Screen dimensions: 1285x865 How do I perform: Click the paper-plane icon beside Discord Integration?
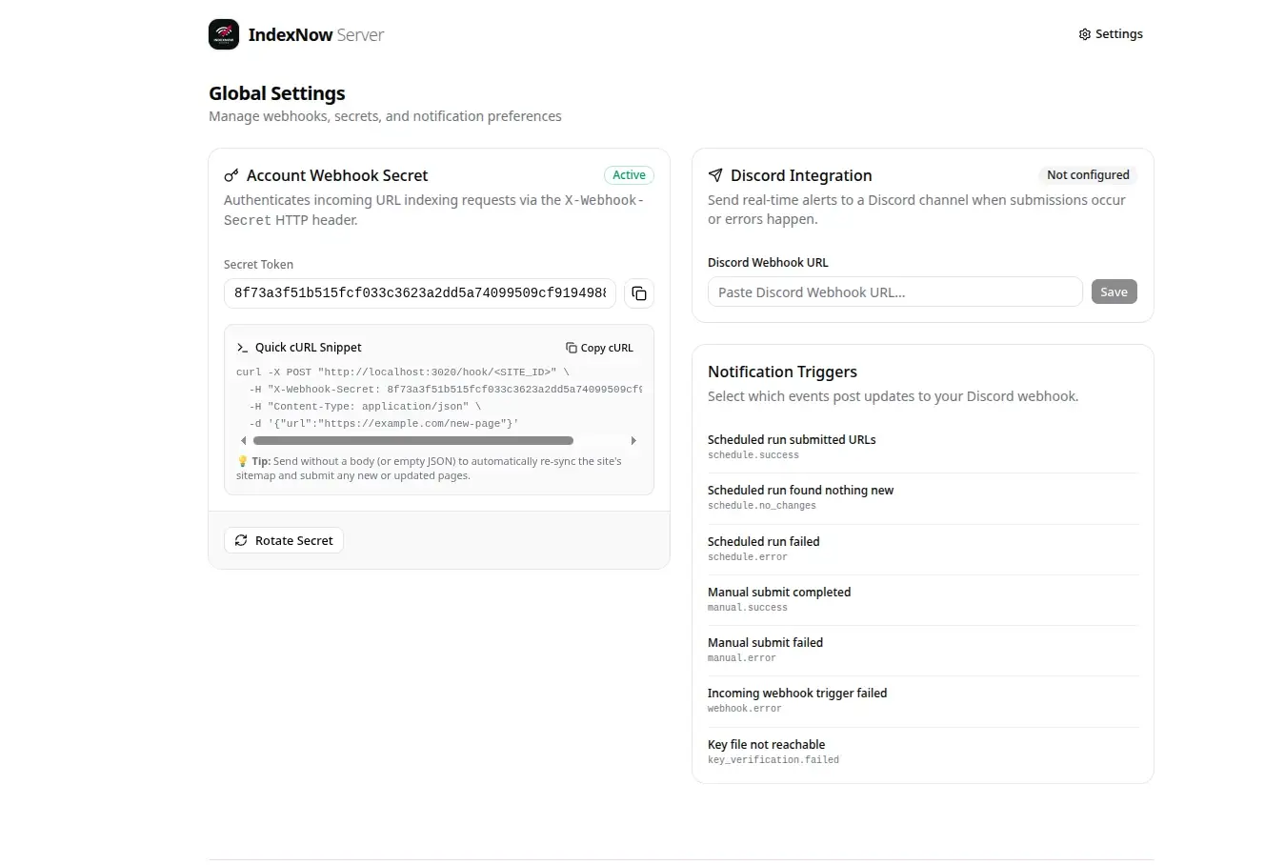click(715, 175)
